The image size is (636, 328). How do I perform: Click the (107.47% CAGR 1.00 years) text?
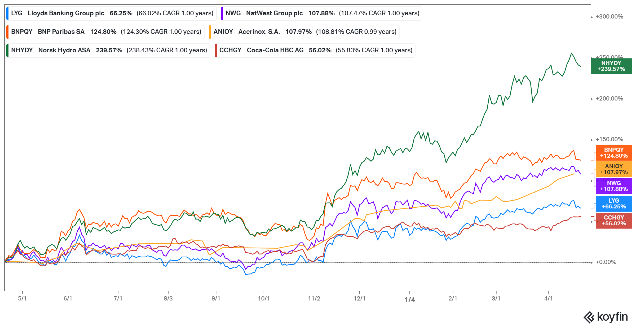(379, 13)
